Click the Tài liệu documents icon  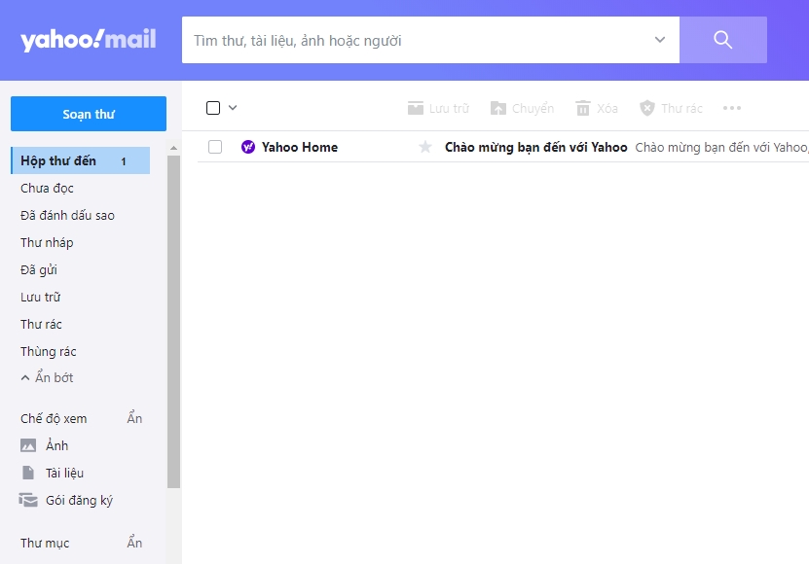(x=28, y=473)
